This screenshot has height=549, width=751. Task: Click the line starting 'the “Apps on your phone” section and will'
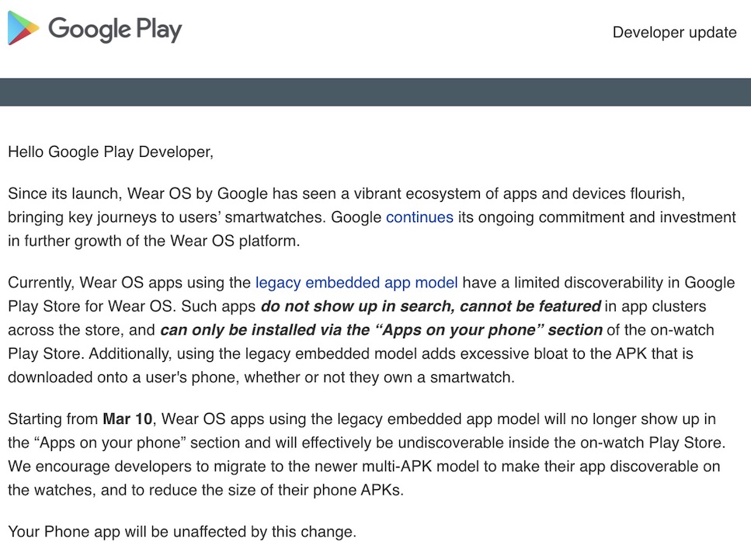tap(367, 442)
